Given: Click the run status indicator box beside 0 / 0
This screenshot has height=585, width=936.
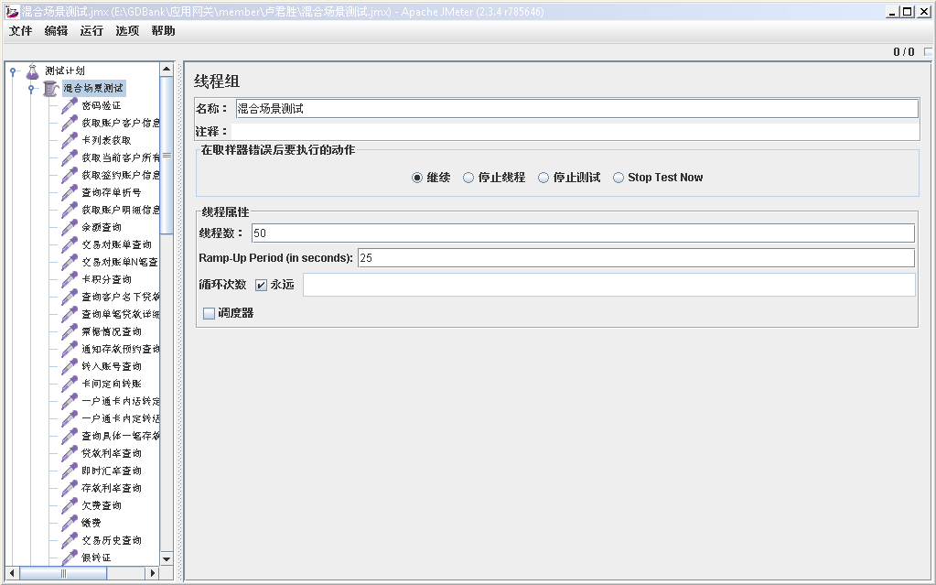Looking at the screenshot, I should 928,52.
